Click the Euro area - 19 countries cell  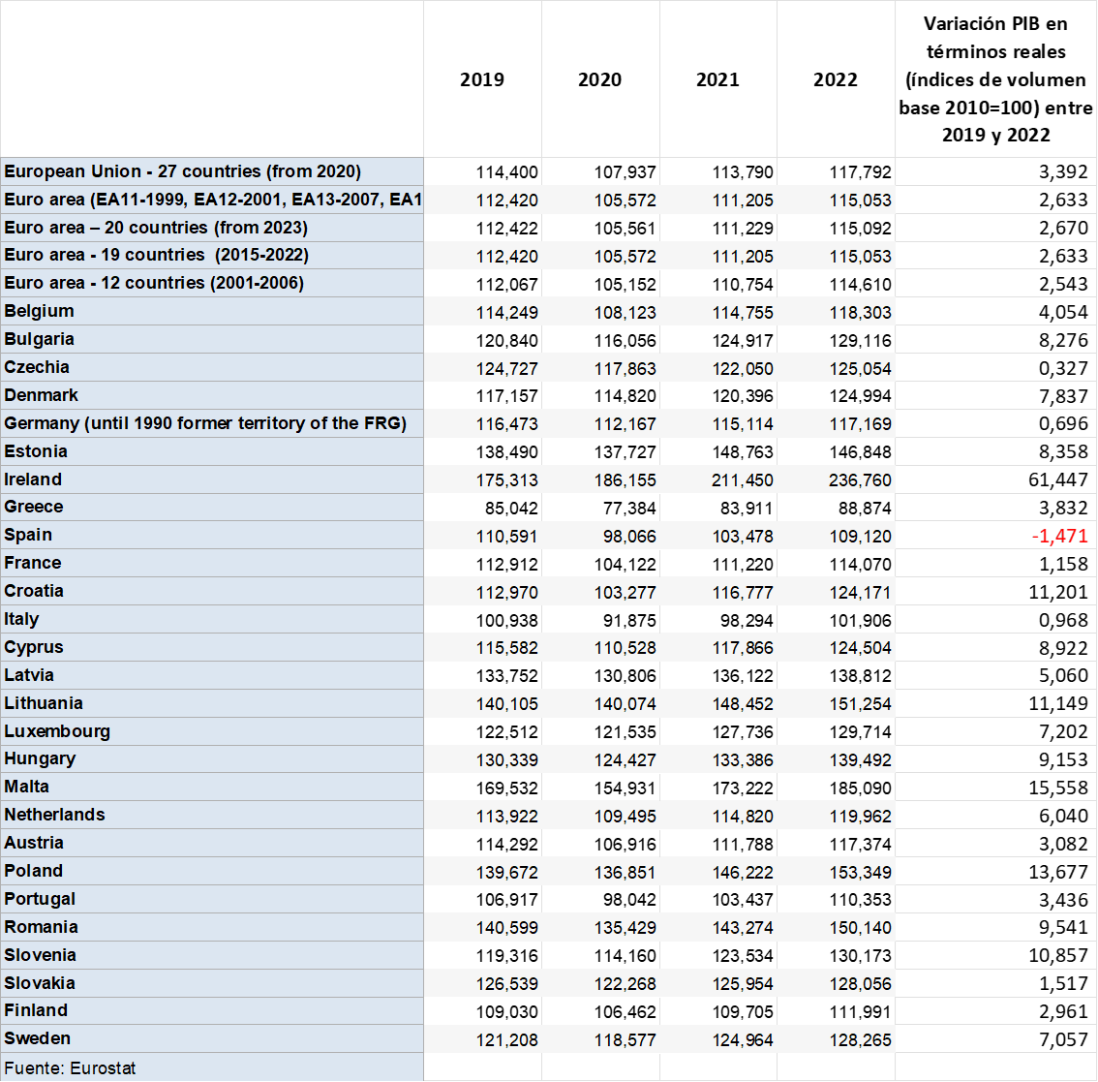tap(211, 256)
